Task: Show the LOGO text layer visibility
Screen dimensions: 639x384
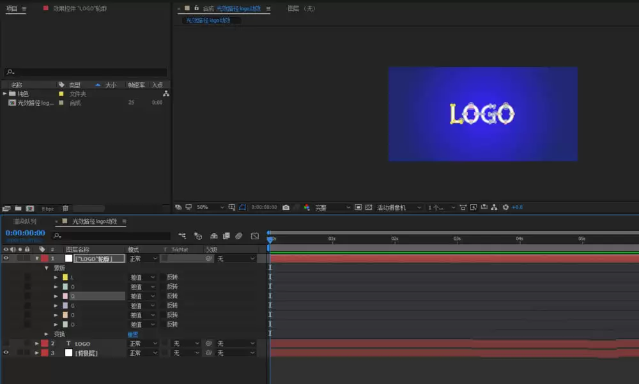Action: click(6, 343)
